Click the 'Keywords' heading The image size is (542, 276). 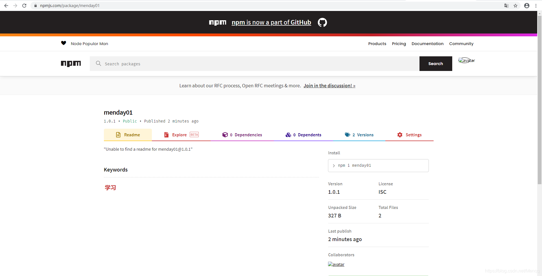116,170
